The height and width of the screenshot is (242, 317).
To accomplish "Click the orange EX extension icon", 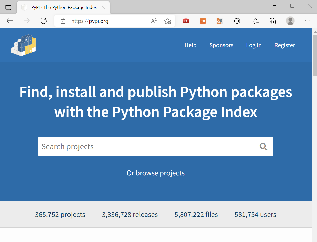I will [x=203, y=21].
